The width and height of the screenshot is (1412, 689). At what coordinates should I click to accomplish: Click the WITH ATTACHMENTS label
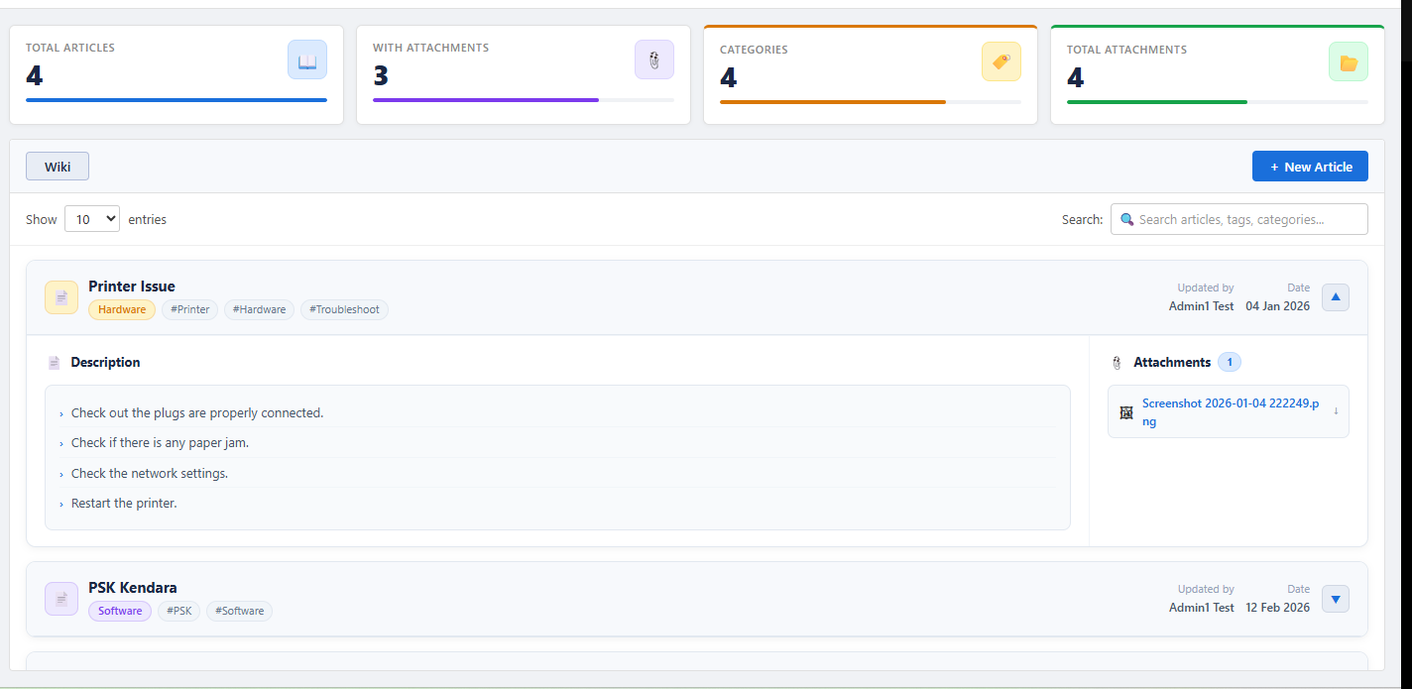click(430, 48)
